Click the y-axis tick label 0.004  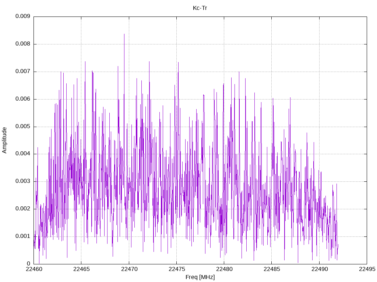pyautogui.click(x=23, y=153)
